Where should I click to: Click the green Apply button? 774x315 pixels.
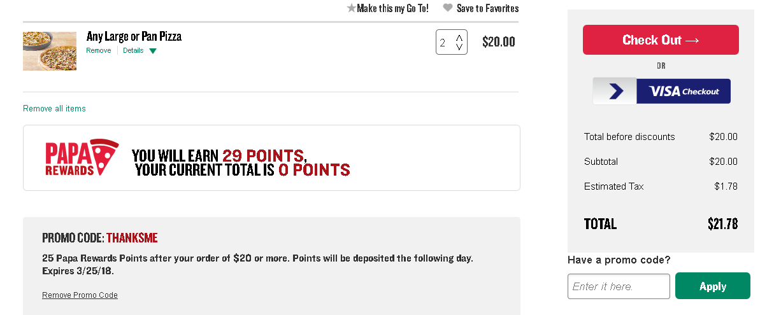(713, 286)
